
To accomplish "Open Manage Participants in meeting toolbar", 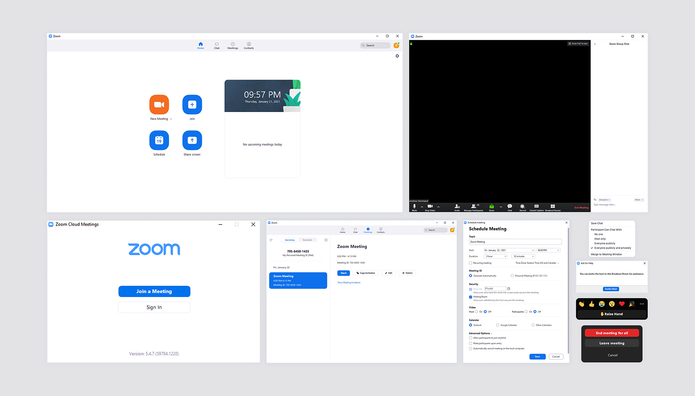I will point(474,207).
